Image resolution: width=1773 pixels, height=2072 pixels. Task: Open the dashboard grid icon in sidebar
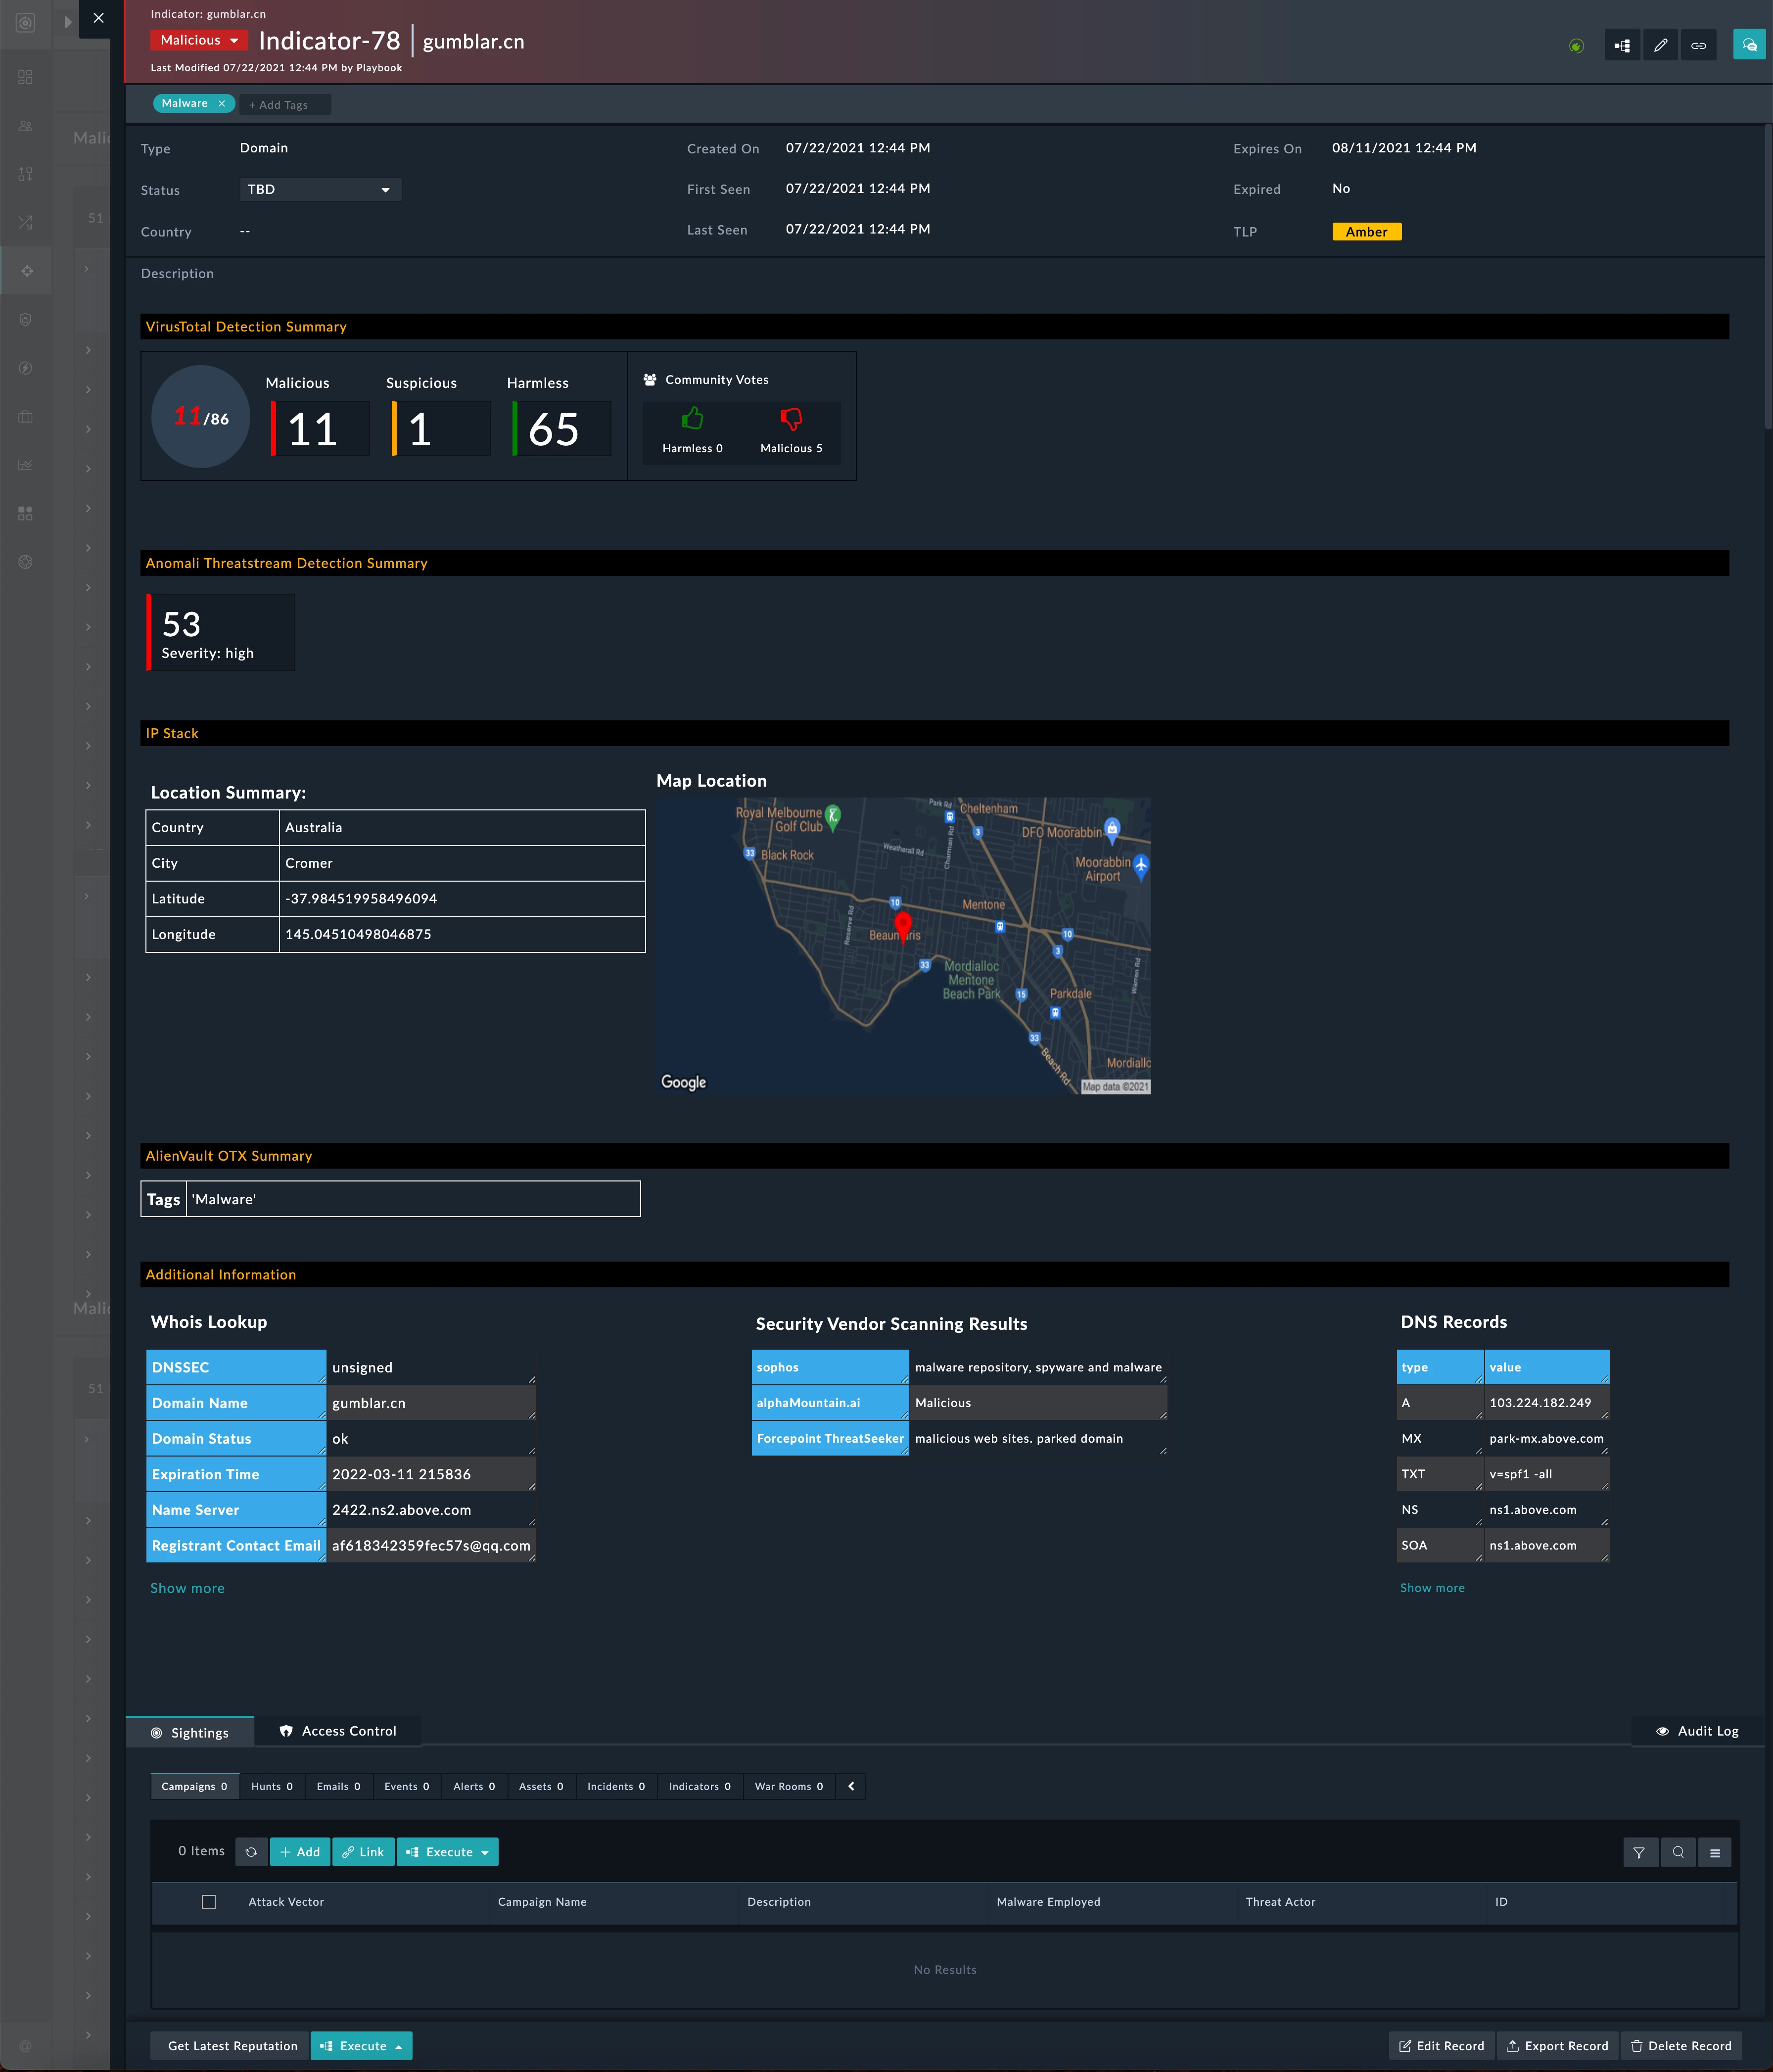coord(26,77)
